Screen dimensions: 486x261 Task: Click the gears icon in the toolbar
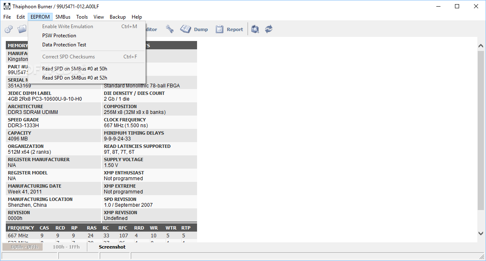point(9,29)
